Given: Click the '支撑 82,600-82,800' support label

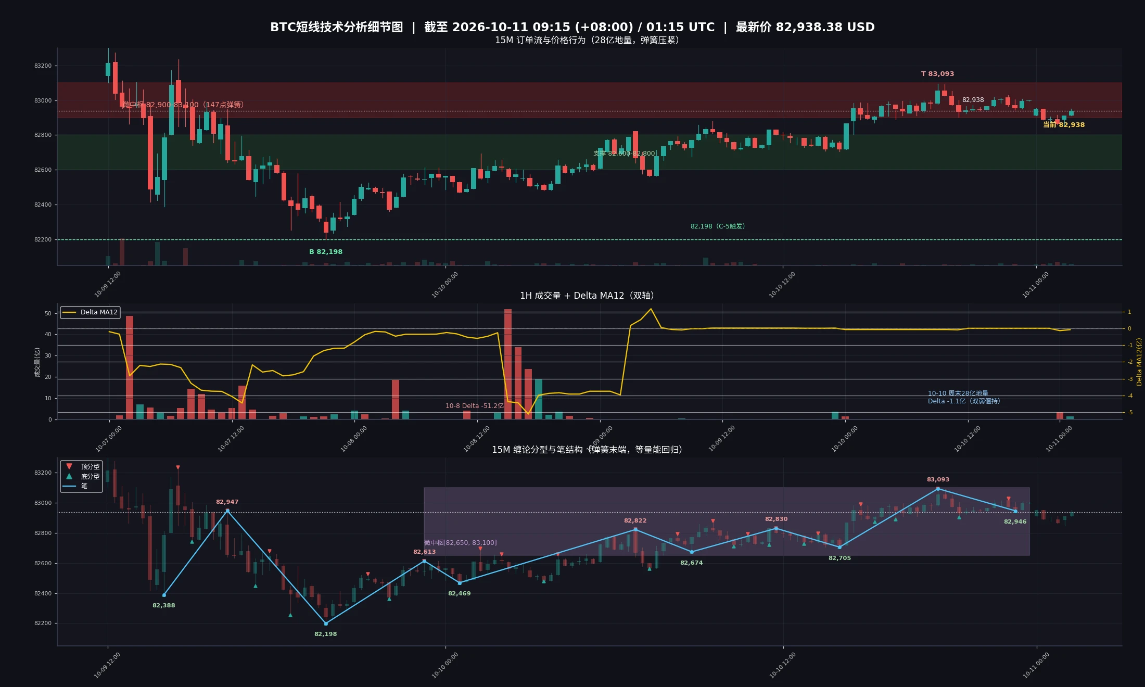Looking at the screenshot, I should point(625,154).
